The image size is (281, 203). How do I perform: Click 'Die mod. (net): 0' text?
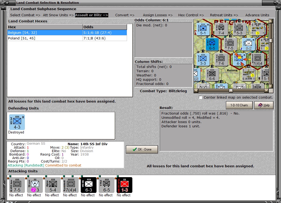point(152,25)
